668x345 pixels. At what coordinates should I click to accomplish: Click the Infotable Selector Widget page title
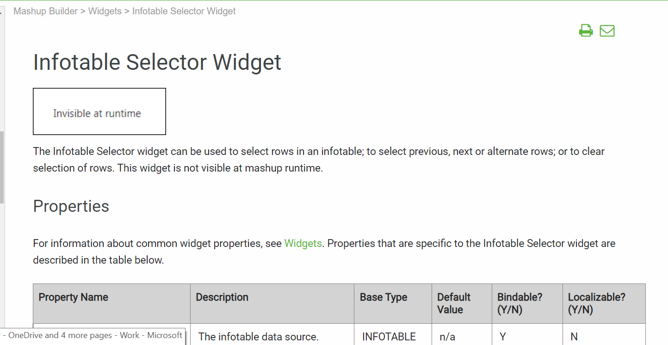point(157,62)
